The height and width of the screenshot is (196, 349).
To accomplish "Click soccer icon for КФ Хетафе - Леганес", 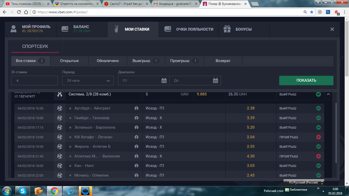I will coord(60,137).
